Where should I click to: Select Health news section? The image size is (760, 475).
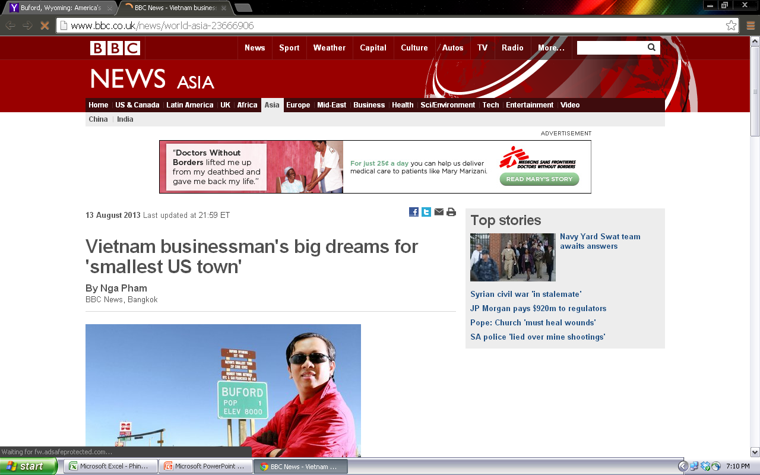pyautogui.click(x=403, y=105)
